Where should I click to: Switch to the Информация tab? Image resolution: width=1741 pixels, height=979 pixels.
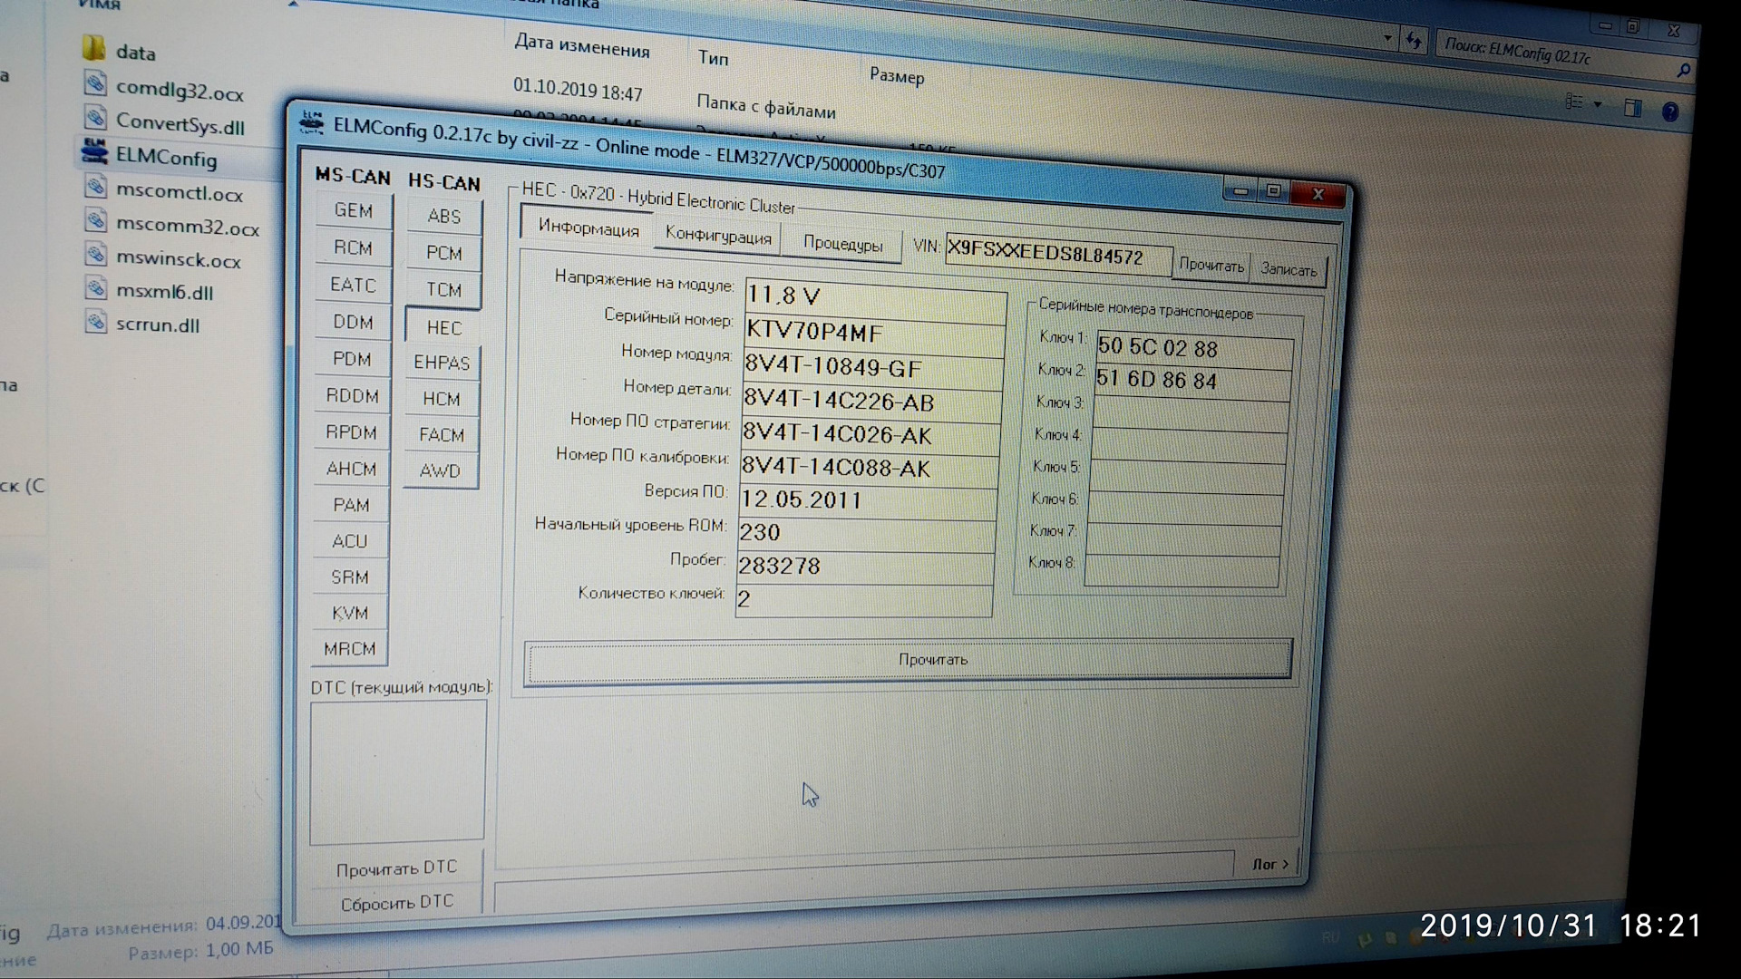tap(588, 228)
